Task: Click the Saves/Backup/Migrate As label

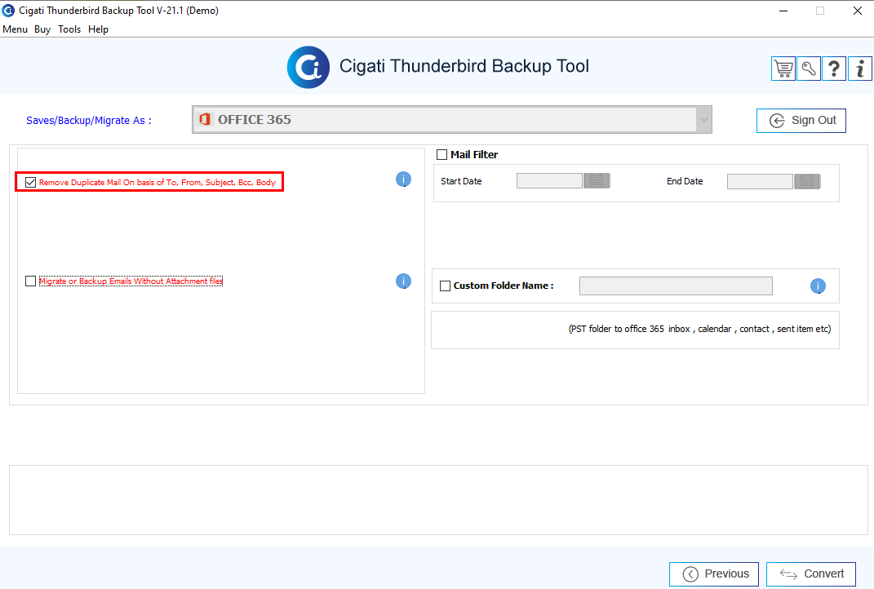Action: tap(89, 121)
